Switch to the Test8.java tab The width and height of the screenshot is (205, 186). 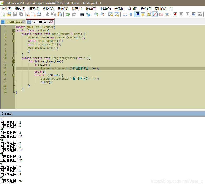coord(13,22)
